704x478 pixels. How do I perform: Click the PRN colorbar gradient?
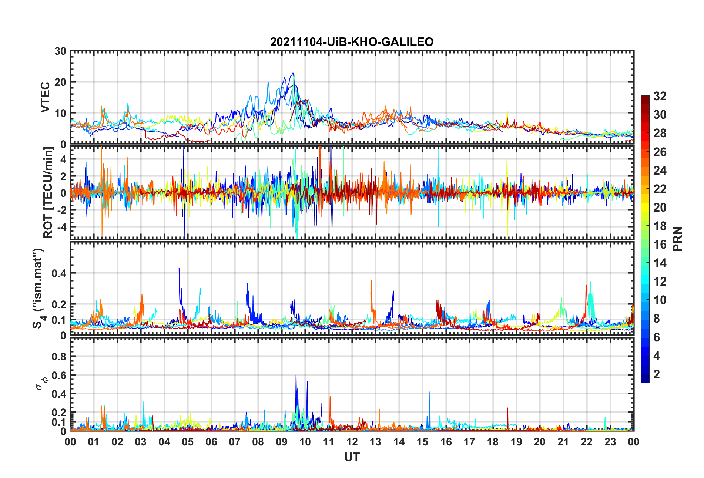coord(645,239)
